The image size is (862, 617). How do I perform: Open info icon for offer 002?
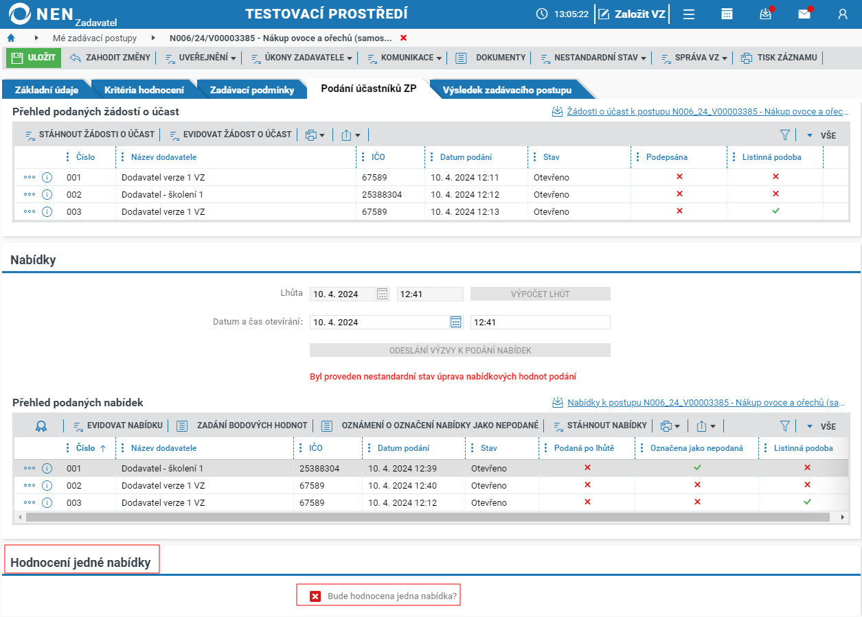click(x=47, y=485)
